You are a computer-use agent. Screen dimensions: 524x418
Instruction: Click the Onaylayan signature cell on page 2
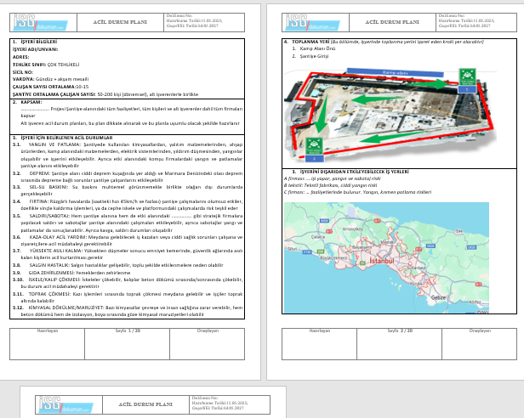480,344
